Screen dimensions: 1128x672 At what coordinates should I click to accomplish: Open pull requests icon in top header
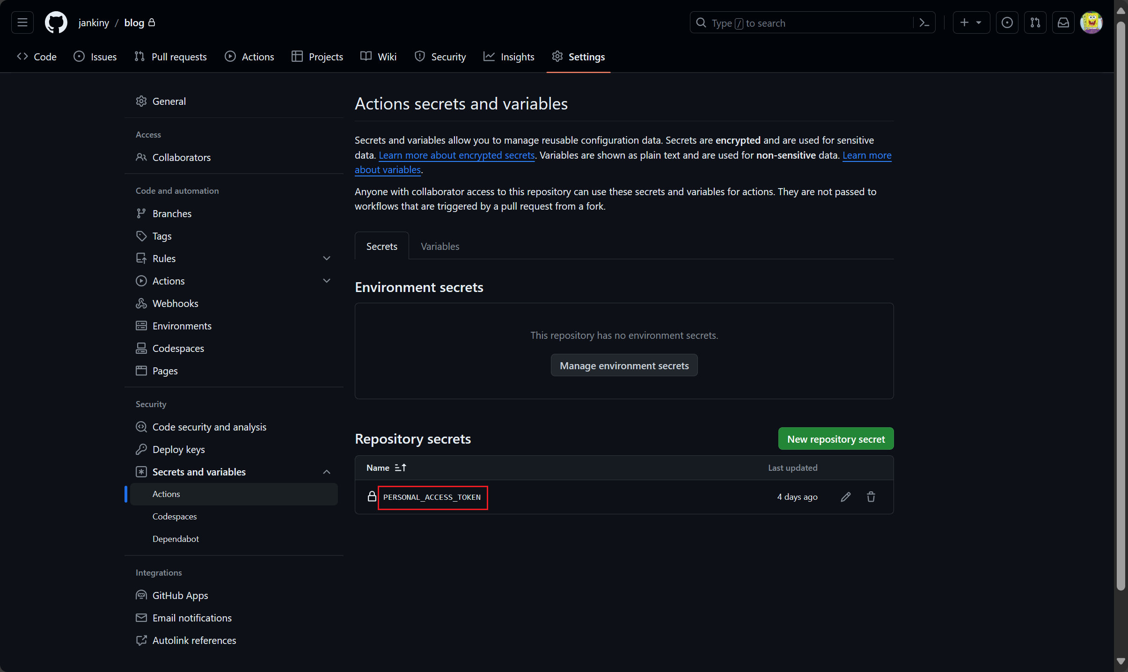click(1035, 22)
